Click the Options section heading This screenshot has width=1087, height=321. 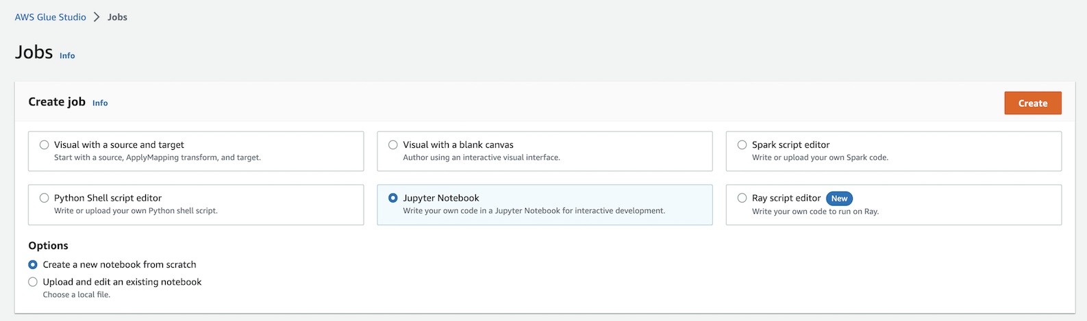49,246
